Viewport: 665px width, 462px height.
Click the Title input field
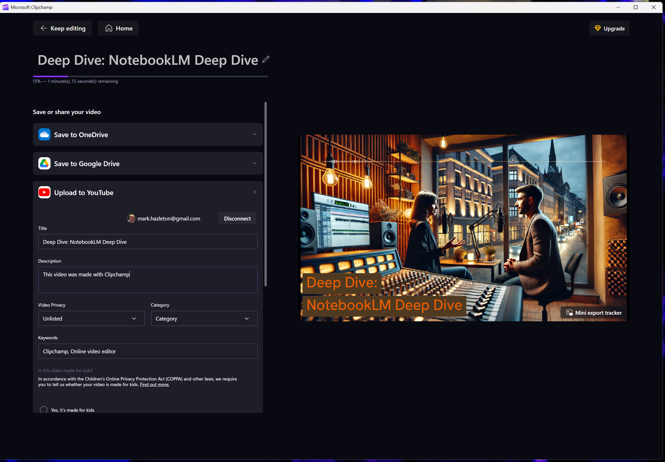(148, 242)
